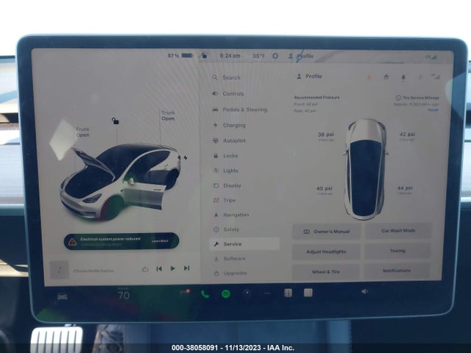
Task: Tap the 70 temperature setting
Action: point(124,296)
